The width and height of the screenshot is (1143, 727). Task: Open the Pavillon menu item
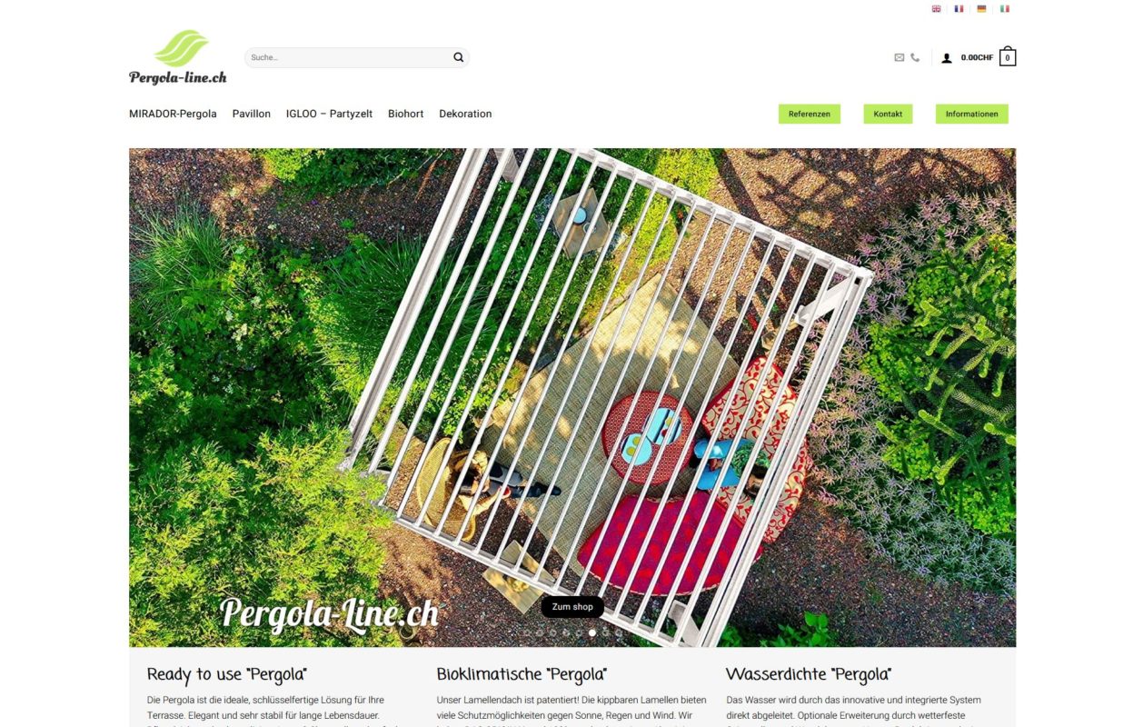pyautogui.click(x=252, y=114)
